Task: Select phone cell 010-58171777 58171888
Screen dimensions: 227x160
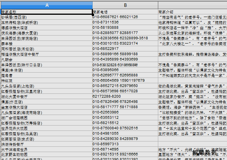Action: click(125, 107)
